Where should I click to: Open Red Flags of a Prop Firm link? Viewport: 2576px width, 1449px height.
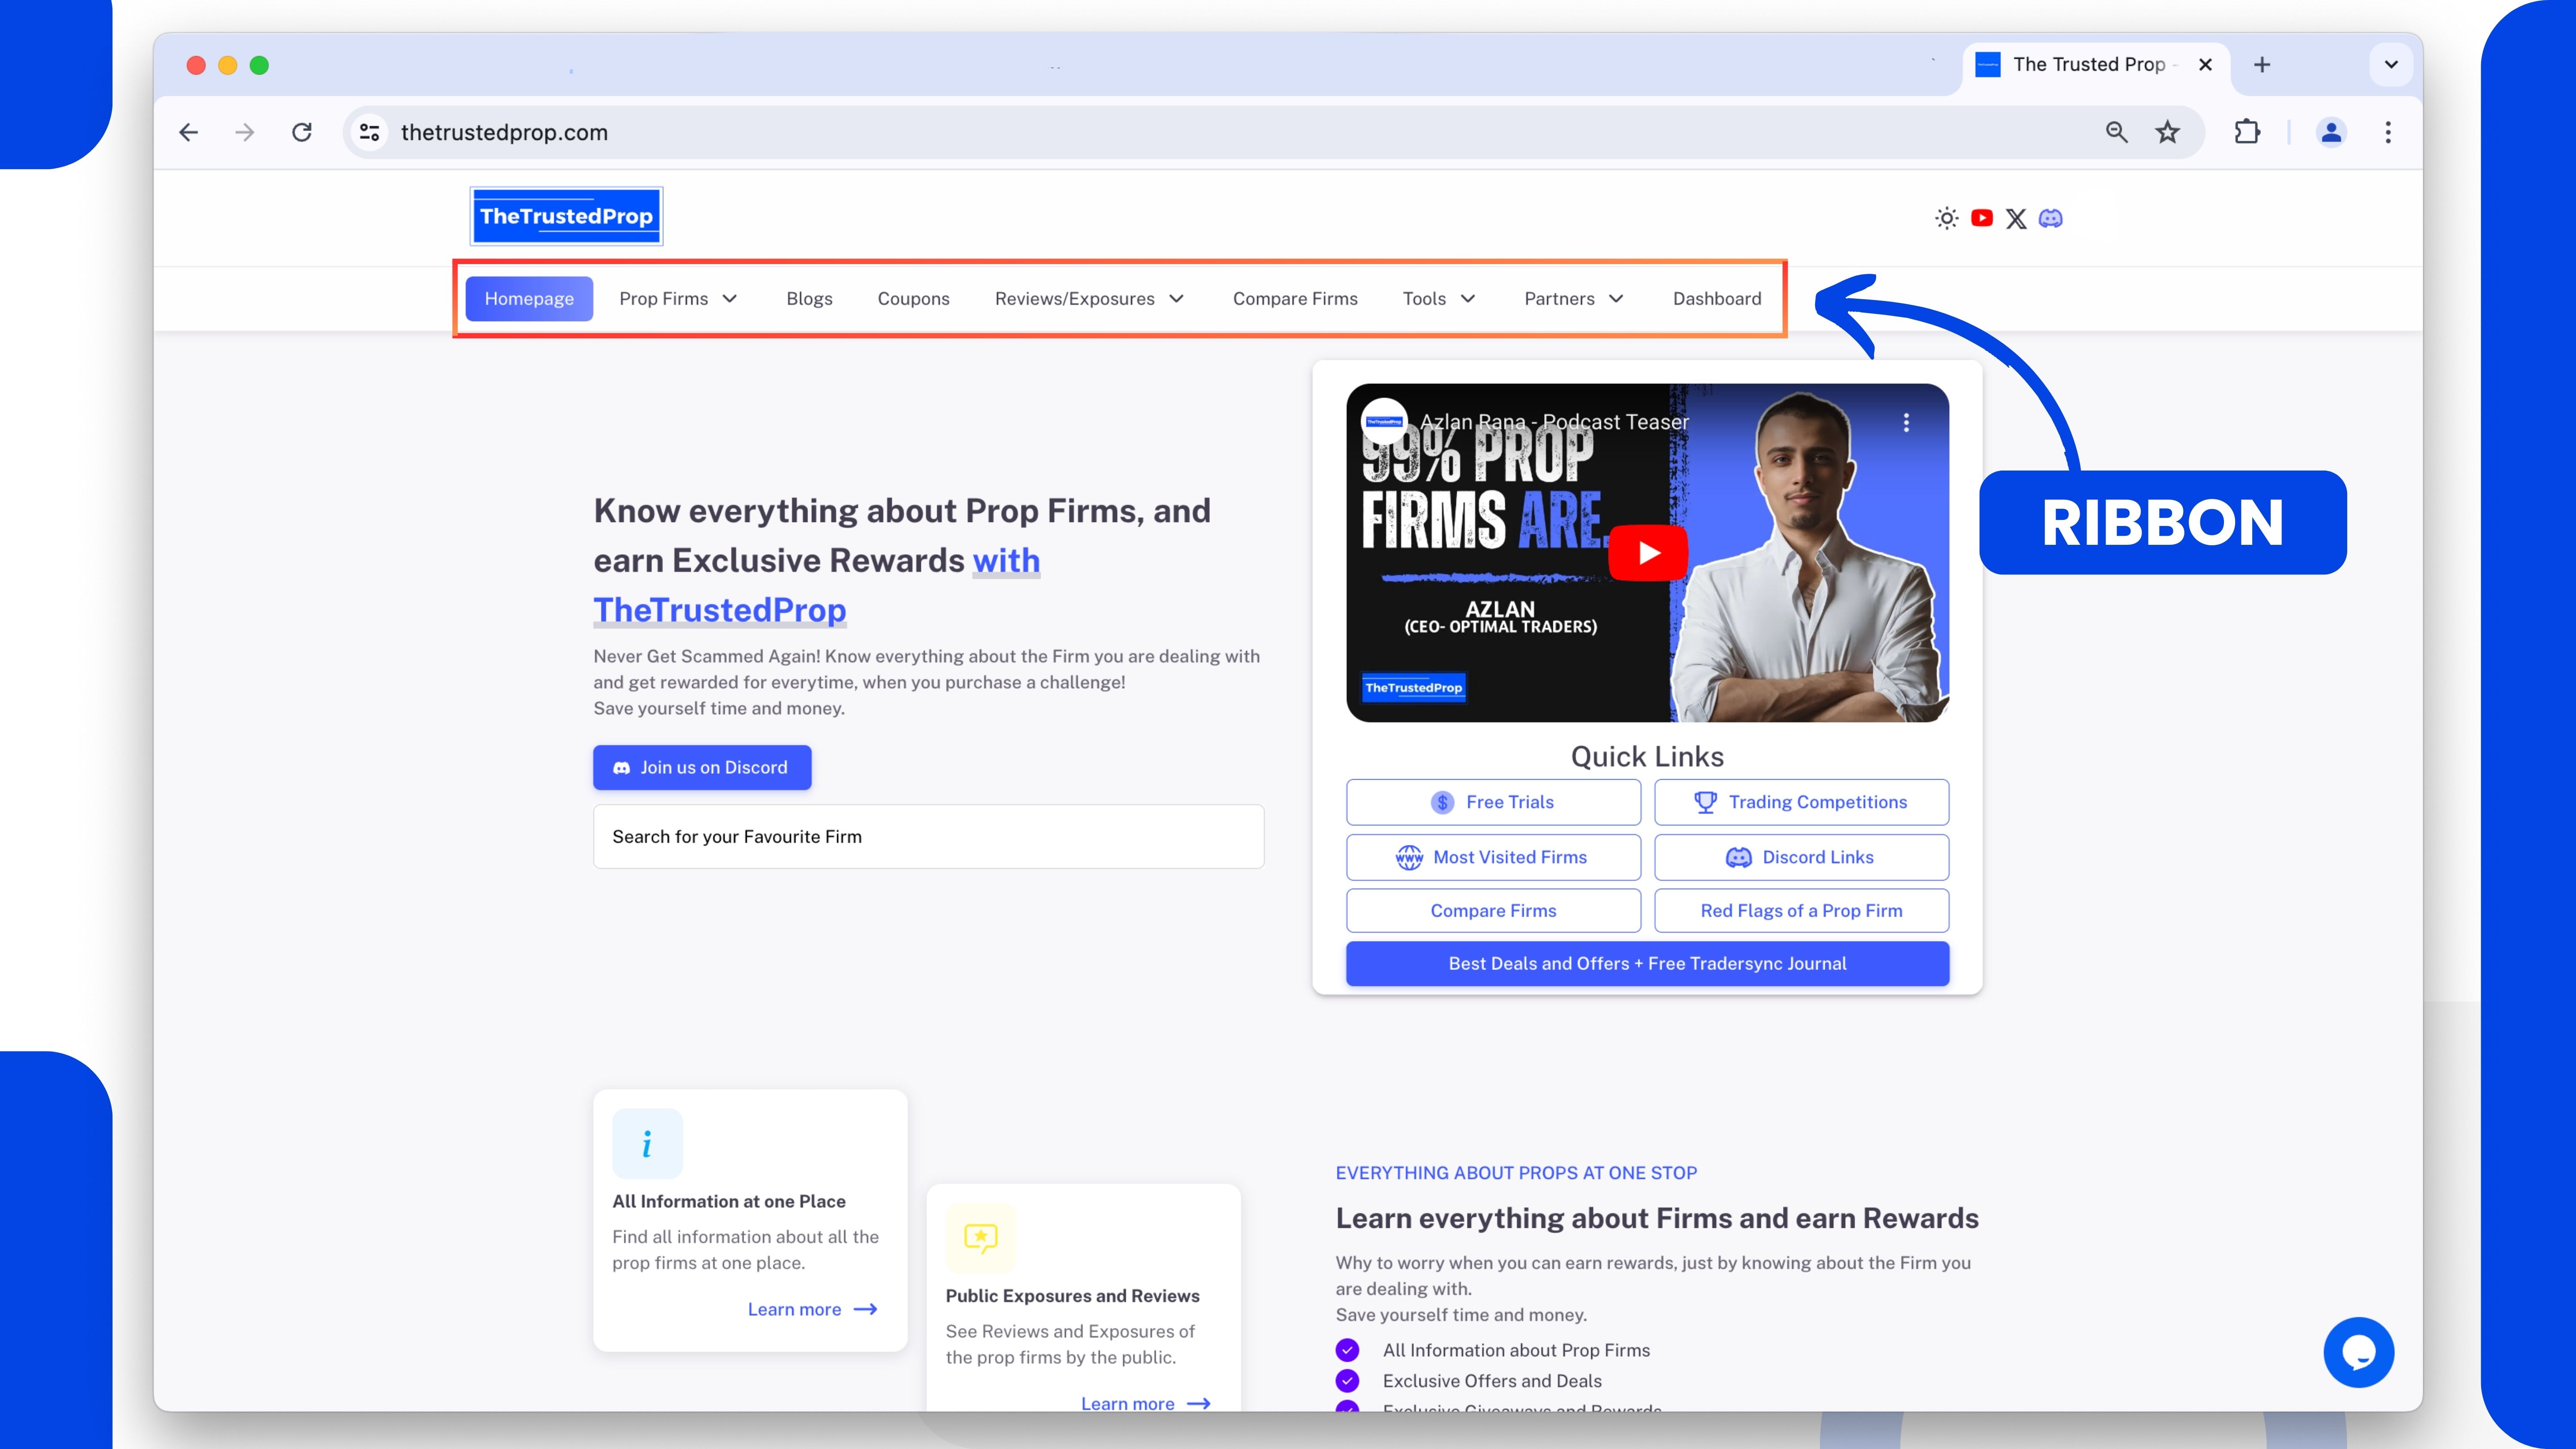[1801, 911]
